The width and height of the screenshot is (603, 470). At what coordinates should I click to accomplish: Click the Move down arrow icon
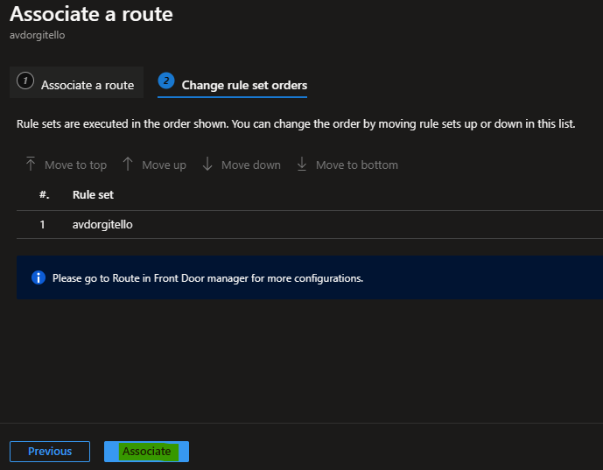[207, 164]
